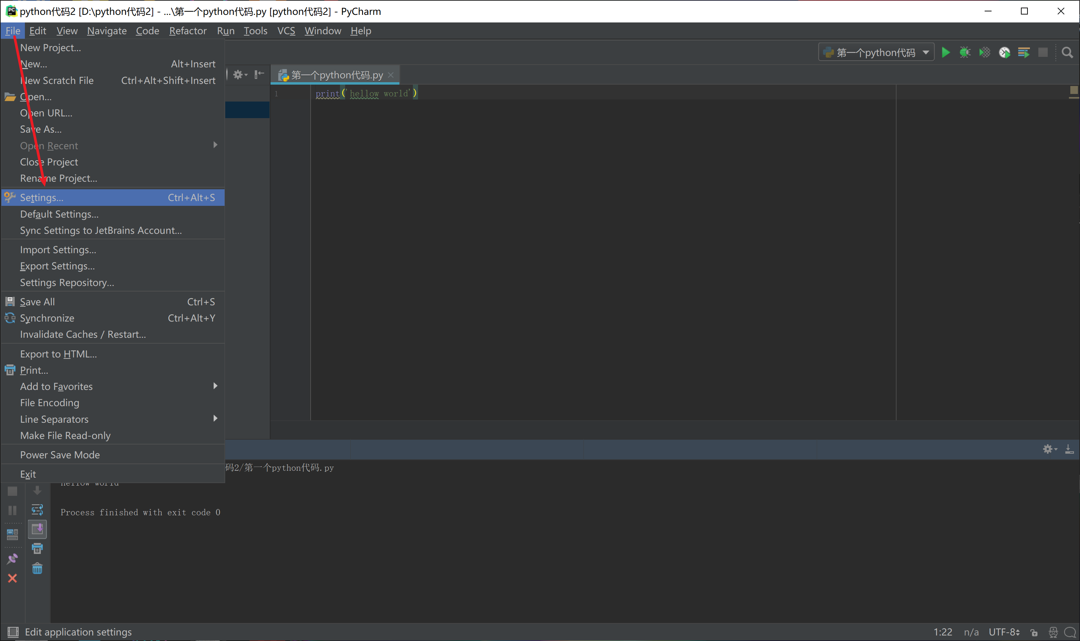Click the inspector hat icon in status bar
1080x641 pixels.
pos(1053,632)
